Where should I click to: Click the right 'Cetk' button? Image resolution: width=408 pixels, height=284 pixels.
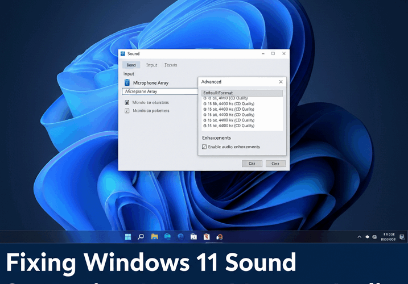(x=275, y=164)
